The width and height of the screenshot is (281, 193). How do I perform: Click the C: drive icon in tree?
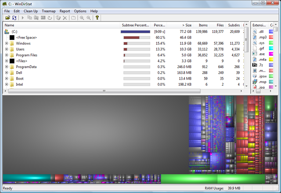pos(7,32)
